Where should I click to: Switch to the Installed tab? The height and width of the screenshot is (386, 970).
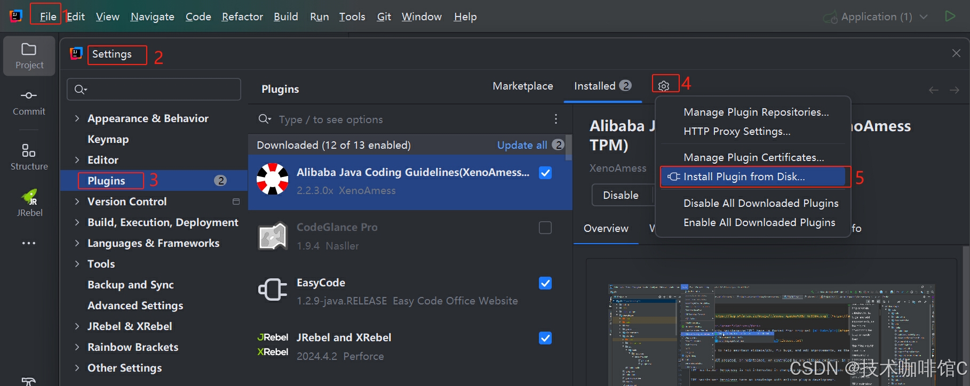[x=602, y=86]
